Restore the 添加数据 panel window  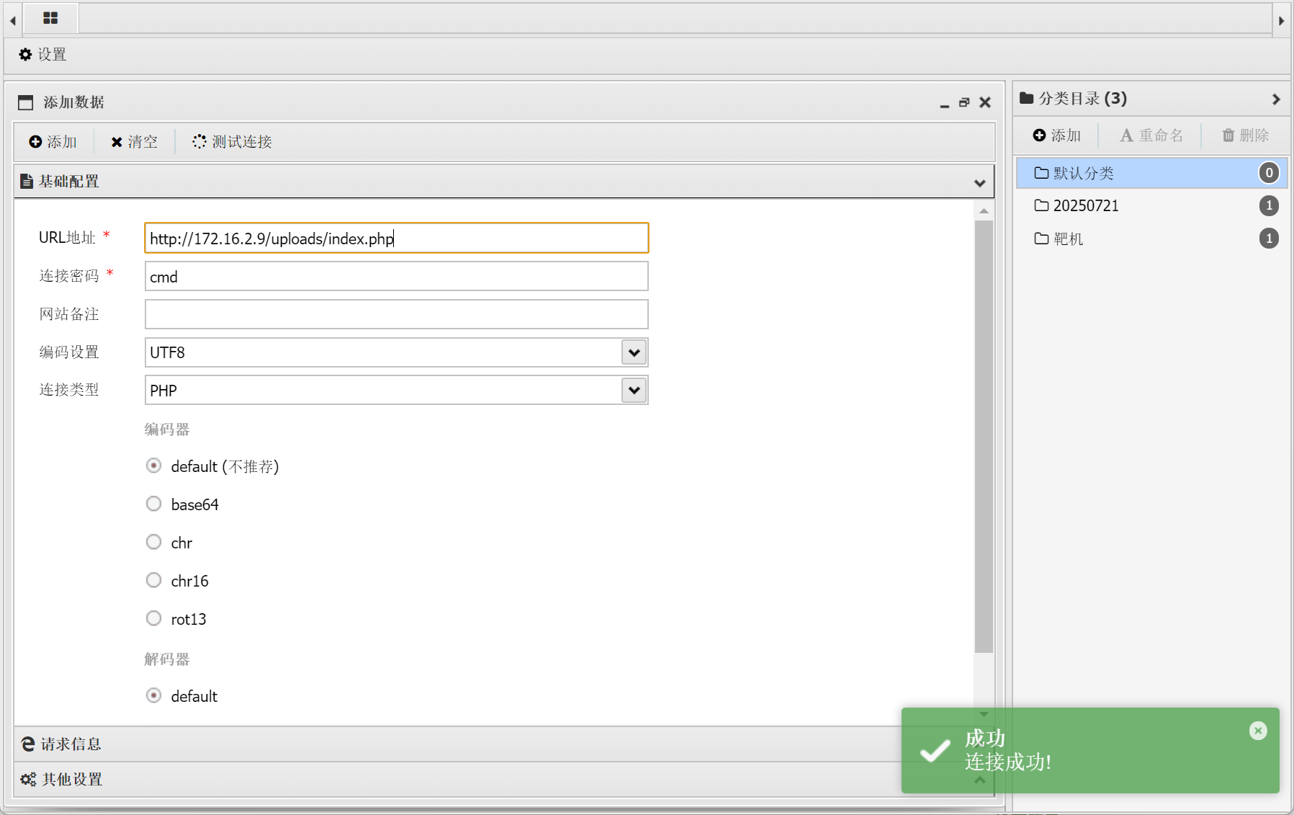tap(964, 103)
